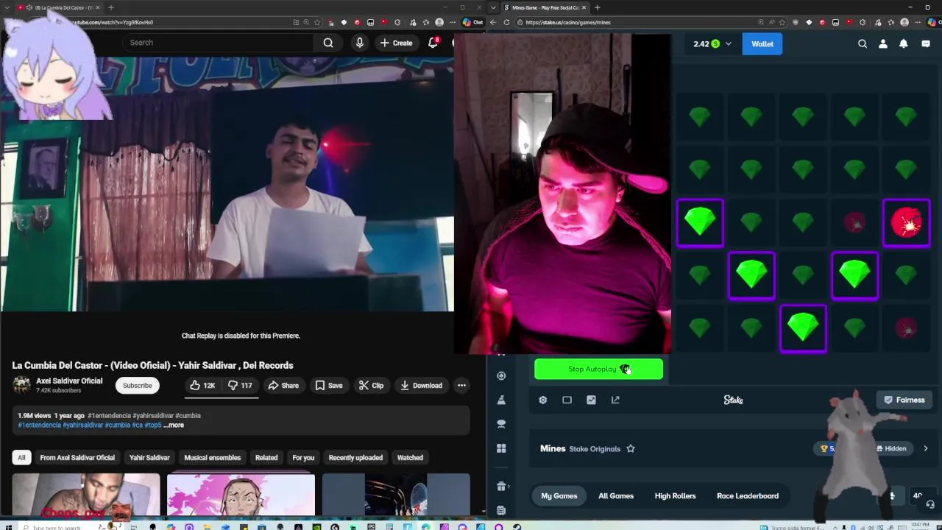Screen dimensions: 942x530
Task: Select the All filter chip
Action: point(21,458)
